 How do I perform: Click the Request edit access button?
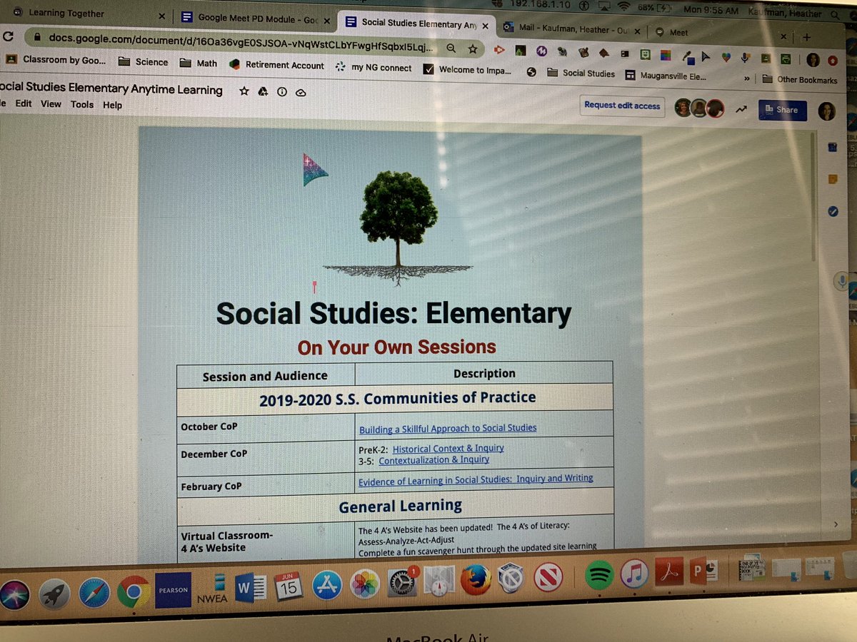(621, 106)
